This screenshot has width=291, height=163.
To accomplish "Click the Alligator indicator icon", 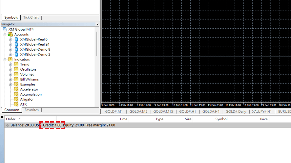I will point(16,100).
